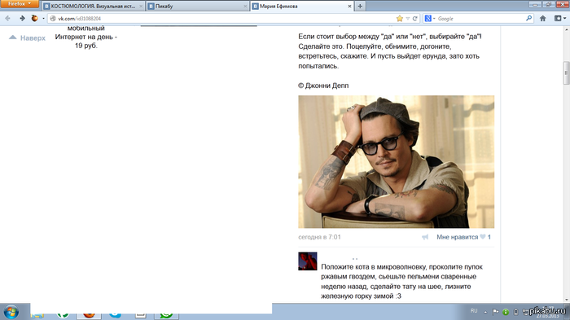
Task: Click the orange add-on icon beside navigation arrows
Action: (x=34, y=18)
